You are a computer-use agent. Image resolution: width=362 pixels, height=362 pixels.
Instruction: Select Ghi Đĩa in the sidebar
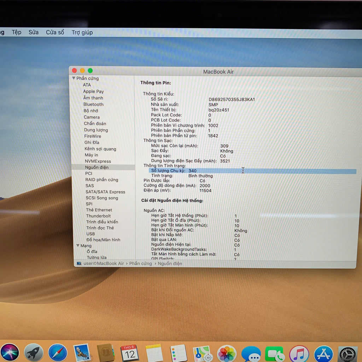coord(92,142)
